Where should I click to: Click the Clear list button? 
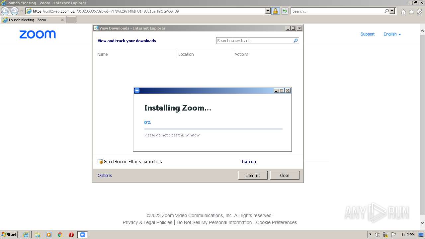tap(253, 175)
